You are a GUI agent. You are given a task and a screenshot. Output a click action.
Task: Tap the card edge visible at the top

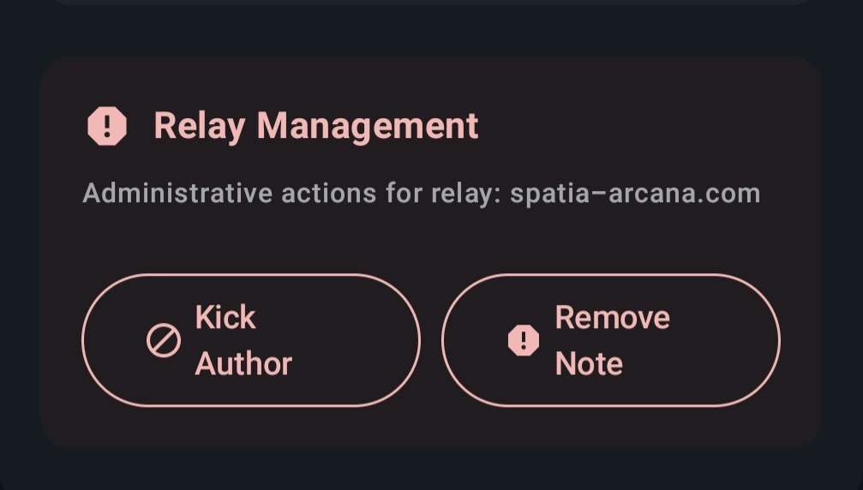coord(429,3)
